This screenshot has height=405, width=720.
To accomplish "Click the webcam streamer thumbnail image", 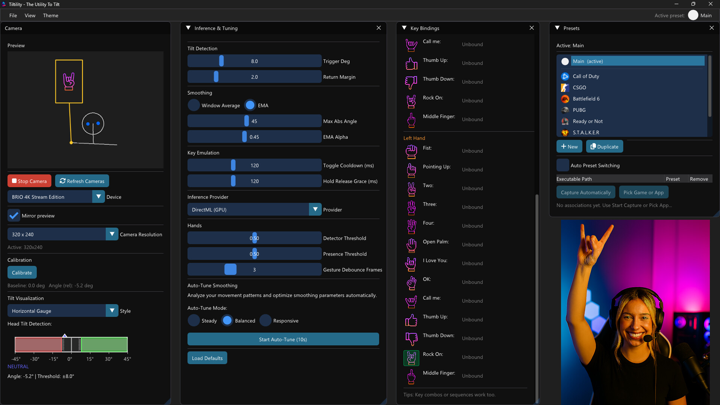I will click(x=635, y=312).
